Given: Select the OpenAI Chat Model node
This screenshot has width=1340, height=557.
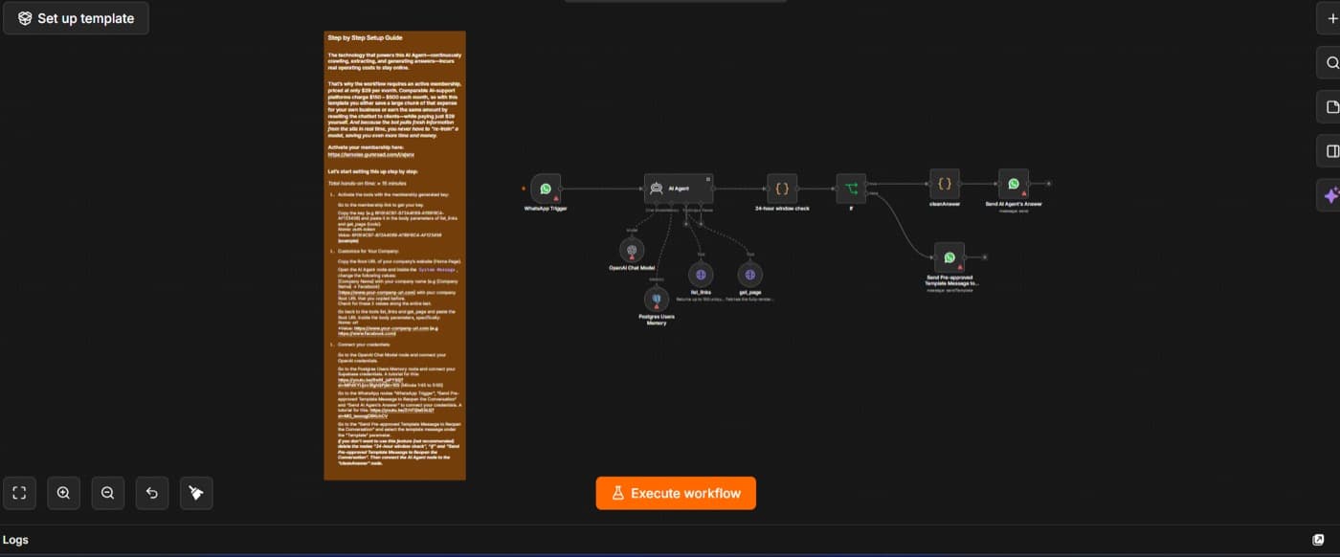Looking at the screenshot, I should coord(632,250).
